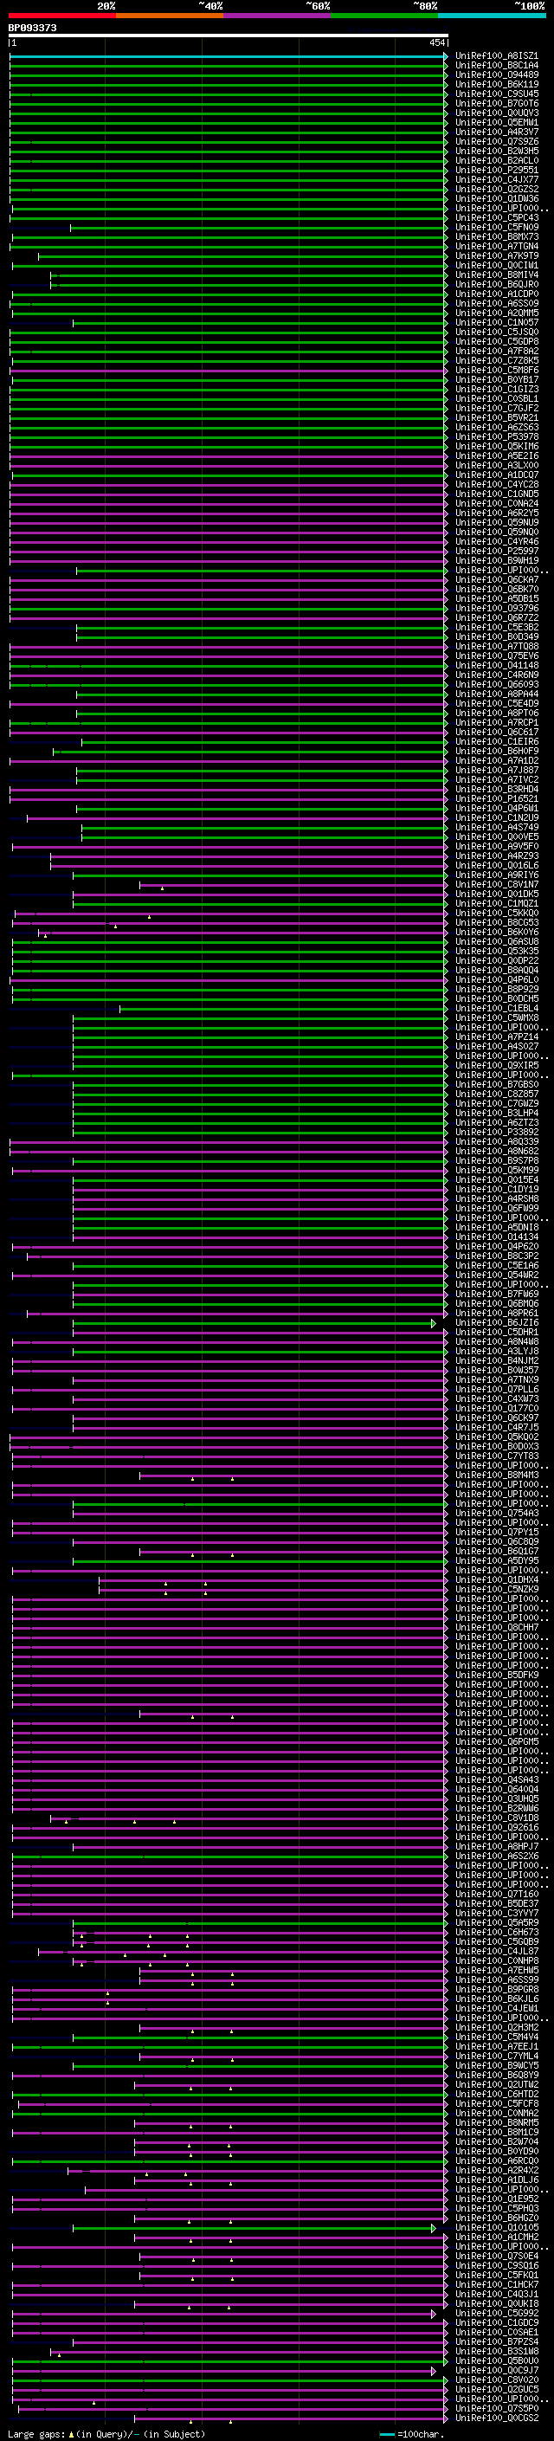
Task: Select hit label UniRef100_A7K9T9
Action: pyautogui.click(x=496, y=255)
